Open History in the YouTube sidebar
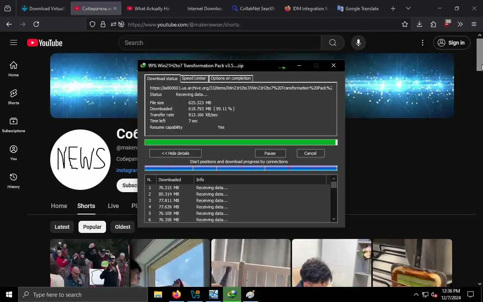This screenshot has height=302, width=483. tap(14, 180)
